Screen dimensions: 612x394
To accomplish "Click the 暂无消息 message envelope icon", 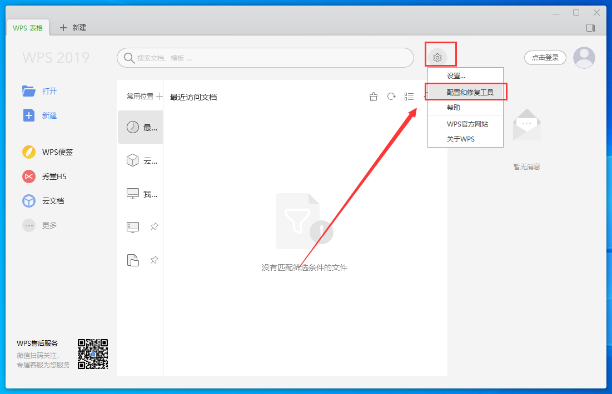I will (x=526, y=125).
